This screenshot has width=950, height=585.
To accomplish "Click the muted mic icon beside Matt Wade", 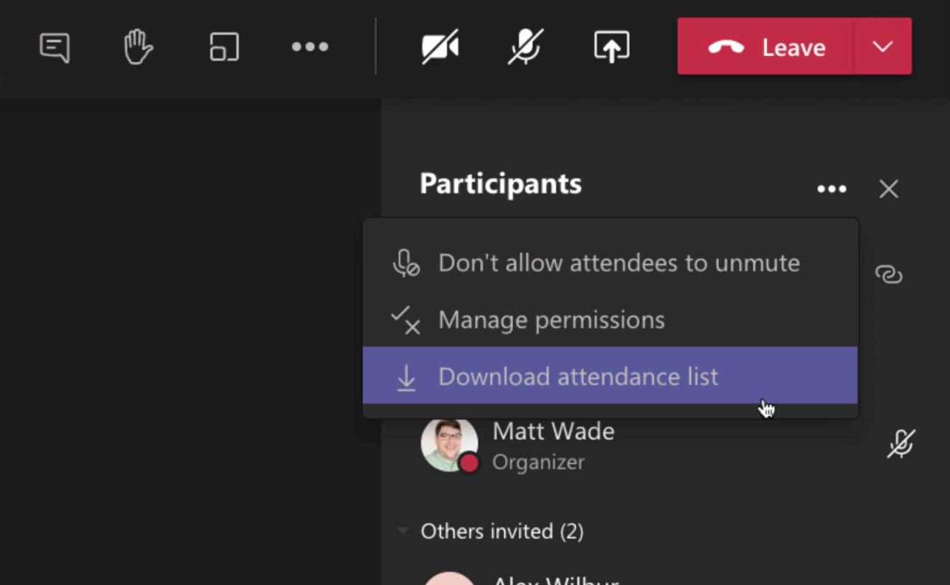I will [x=900, y=444].
